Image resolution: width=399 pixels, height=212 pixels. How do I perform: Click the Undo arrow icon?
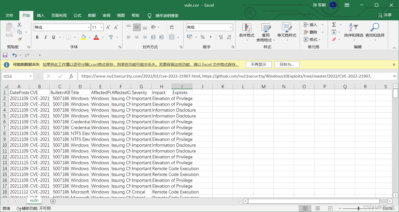[14, 55]
